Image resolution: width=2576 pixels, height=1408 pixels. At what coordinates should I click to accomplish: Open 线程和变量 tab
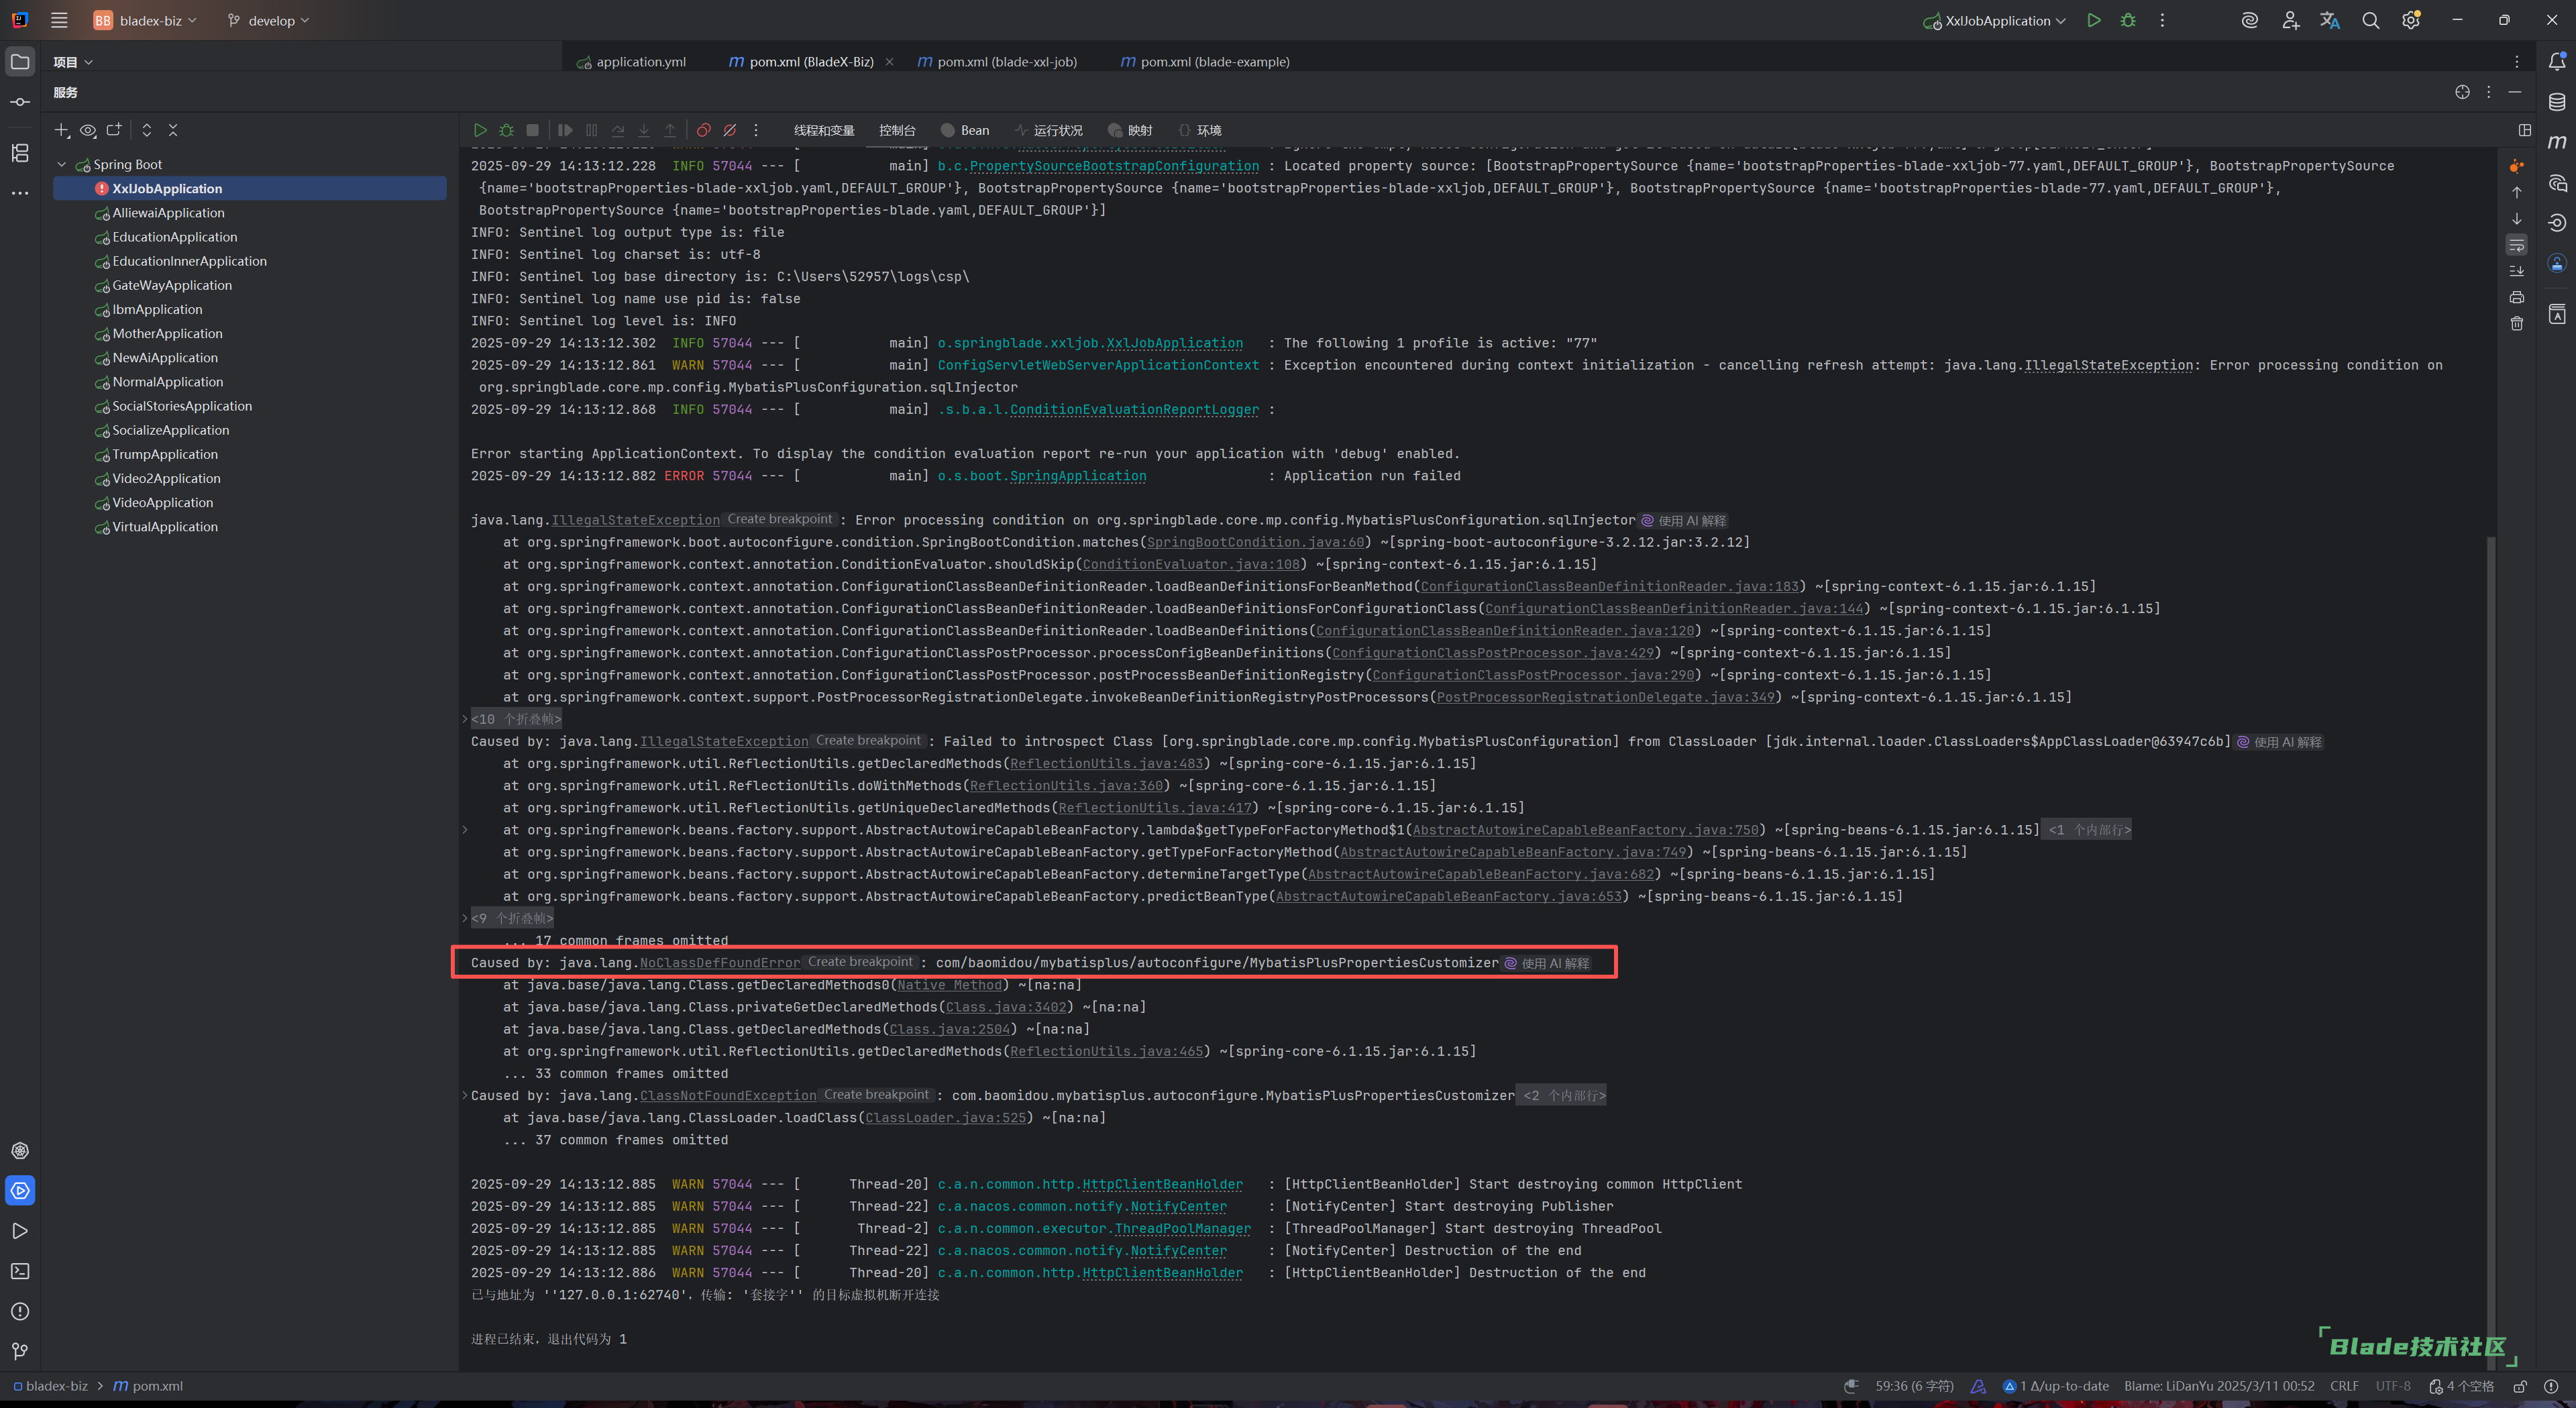click(824, 130)
